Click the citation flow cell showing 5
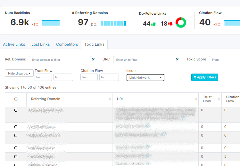This screenshot has width=240, height=166. 225,156
